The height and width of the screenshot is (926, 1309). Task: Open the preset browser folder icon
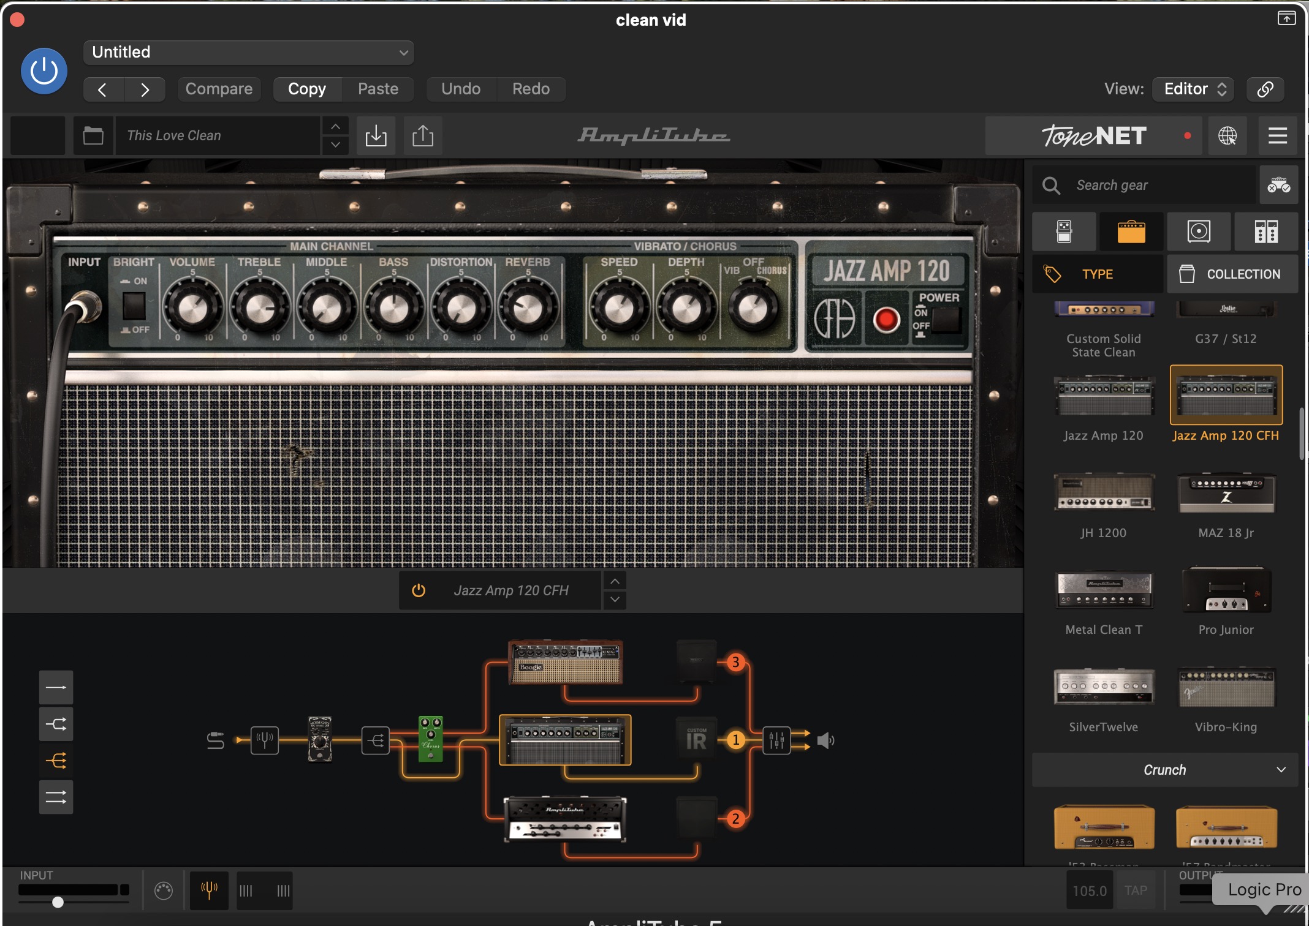coord(93,135)
